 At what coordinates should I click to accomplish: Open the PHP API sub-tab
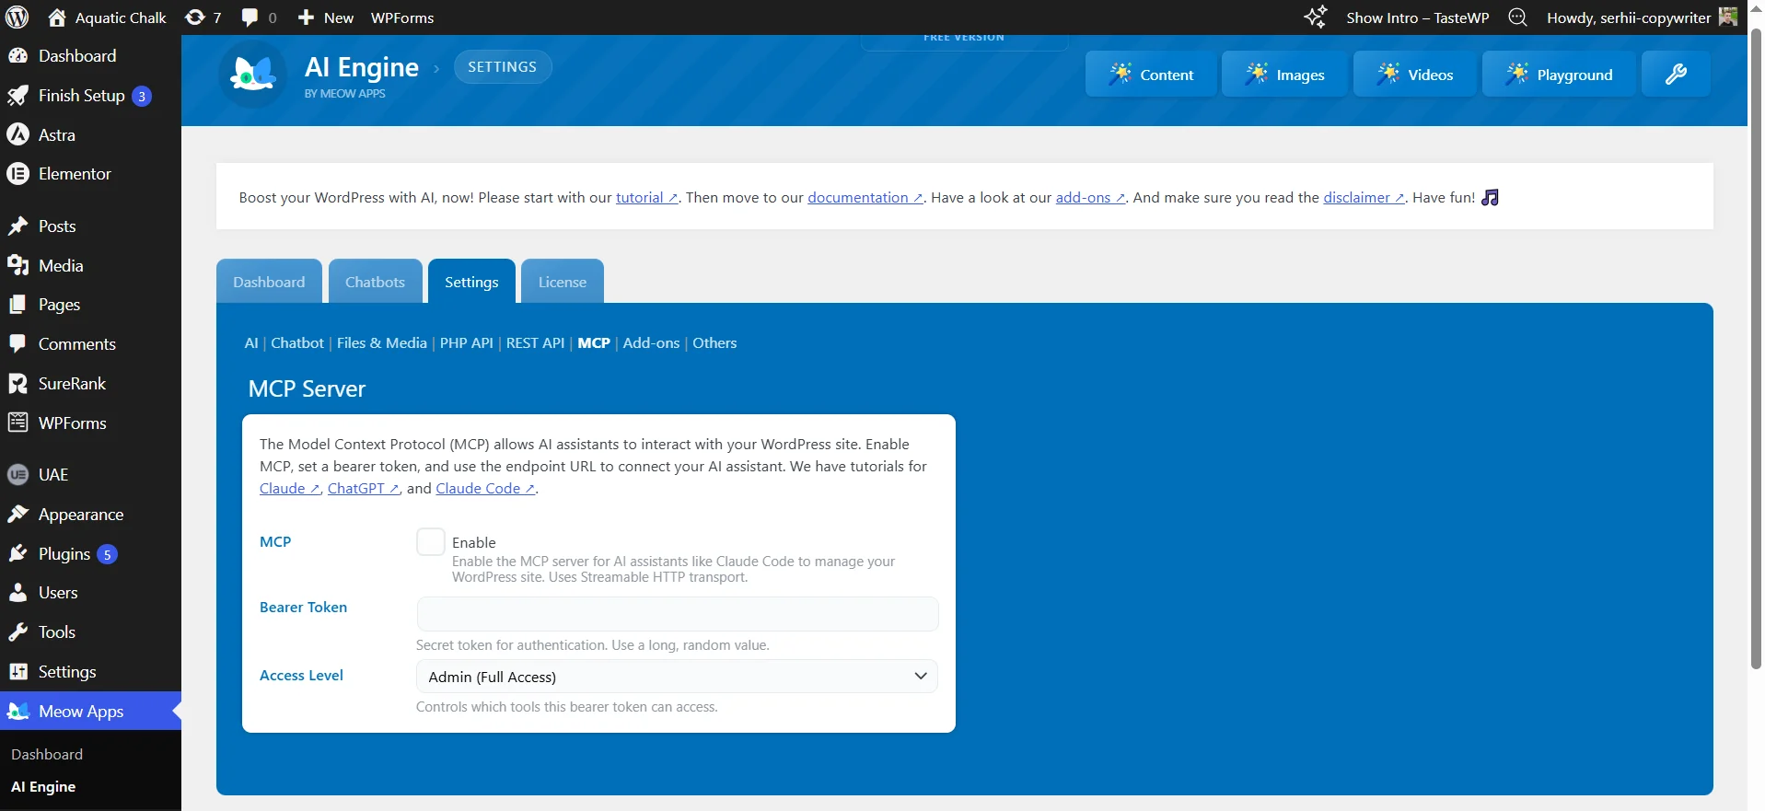point(467,343)
